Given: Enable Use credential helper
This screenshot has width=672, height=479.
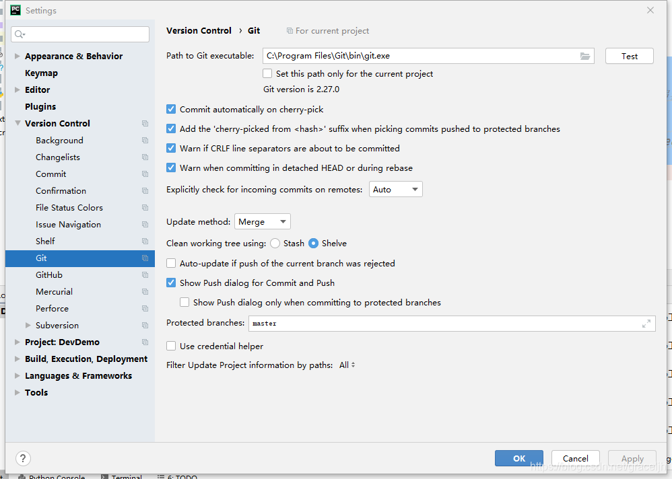Looking at the screenshot, I should click(171, 346).
